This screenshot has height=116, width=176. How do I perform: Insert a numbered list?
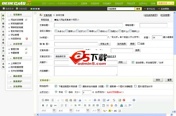[x=62, y=105]
